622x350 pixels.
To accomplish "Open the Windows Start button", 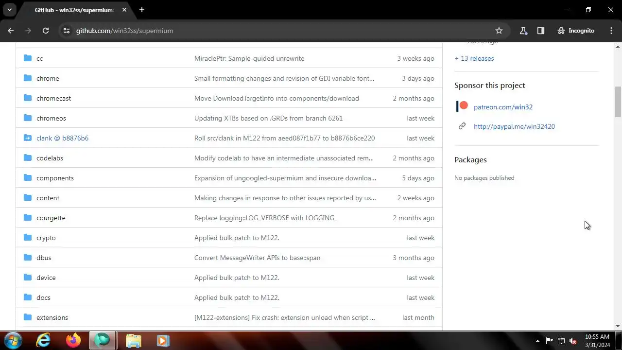I will coord(13,340).
